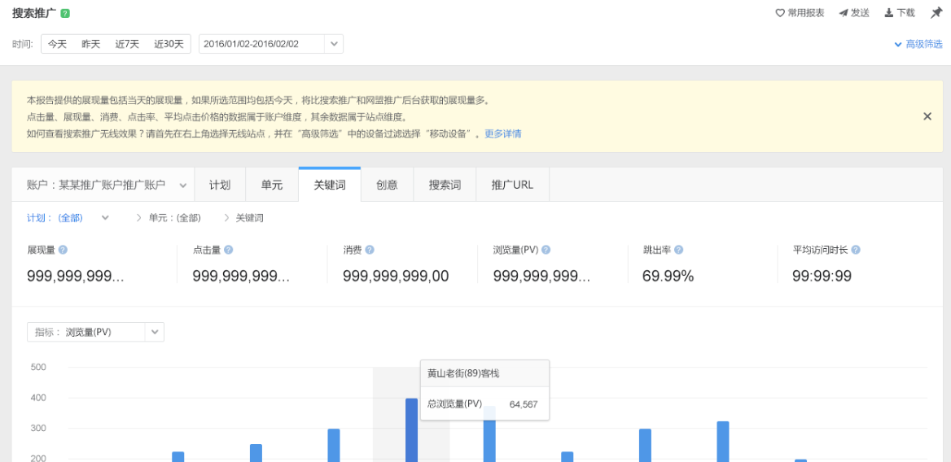
Task: Click the pin icon at top right
Action: tap(936, 12)
